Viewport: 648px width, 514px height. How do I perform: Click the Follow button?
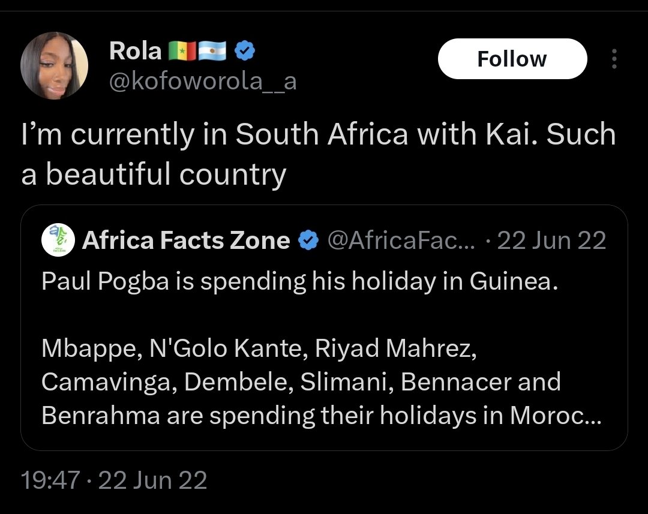pos(512,59)
